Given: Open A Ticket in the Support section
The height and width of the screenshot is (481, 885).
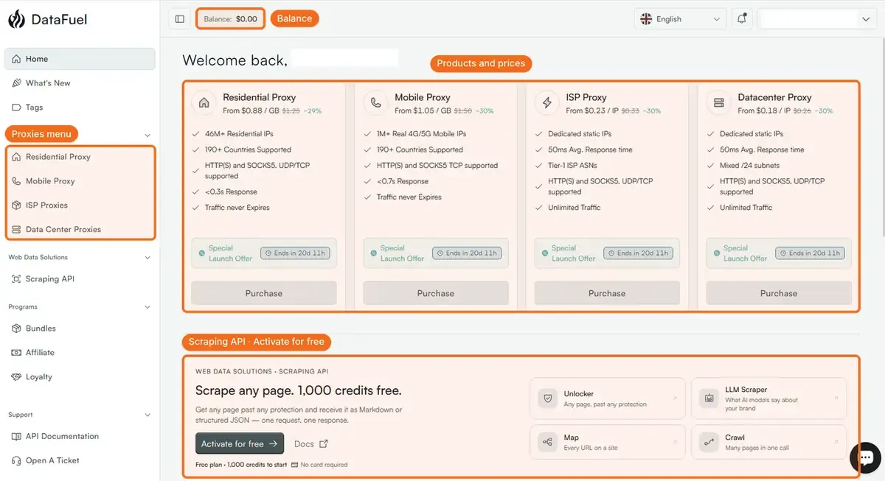Looking at the screenshot, I should click(x=80, y=460).
